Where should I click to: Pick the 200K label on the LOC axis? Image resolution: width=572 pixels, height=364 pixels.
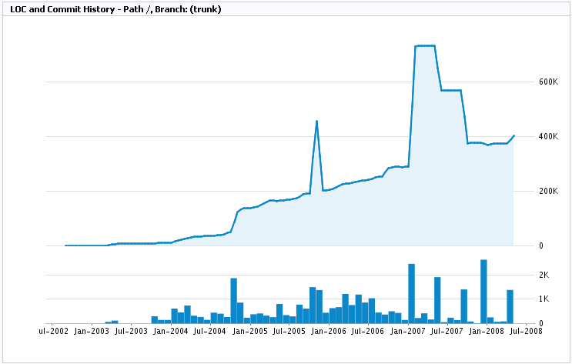(547, 191)
